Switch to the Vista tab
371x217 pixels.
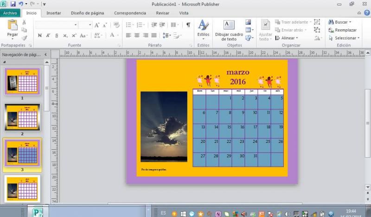tap(184, 13)
